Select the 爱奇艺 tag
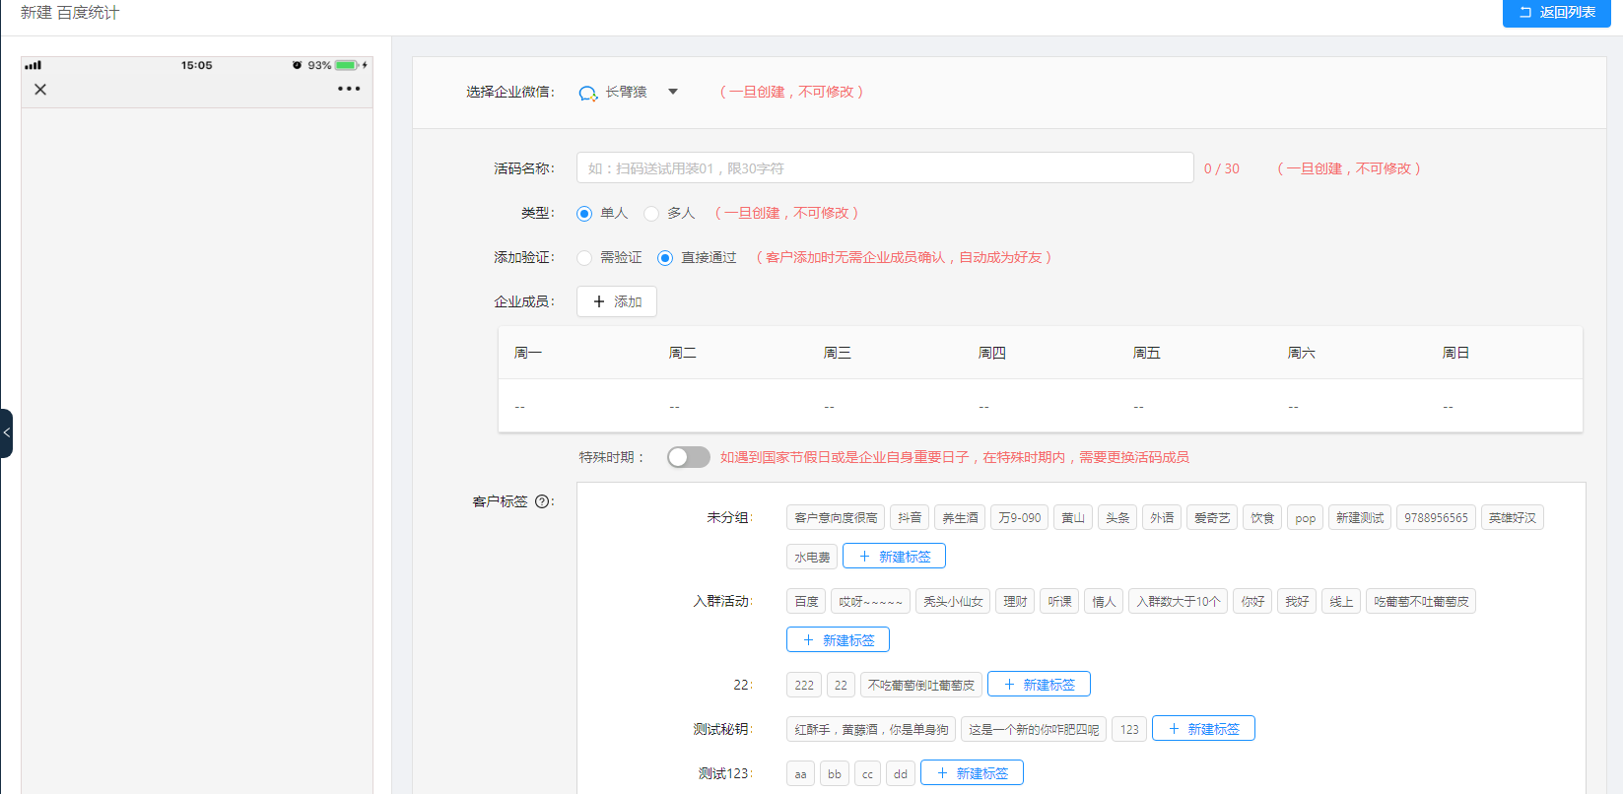 point(1212,518)
